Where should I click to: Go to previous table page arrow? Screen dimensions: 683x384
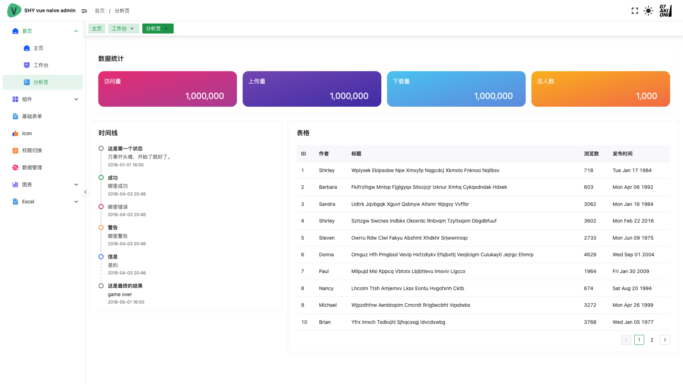[626, 340]
